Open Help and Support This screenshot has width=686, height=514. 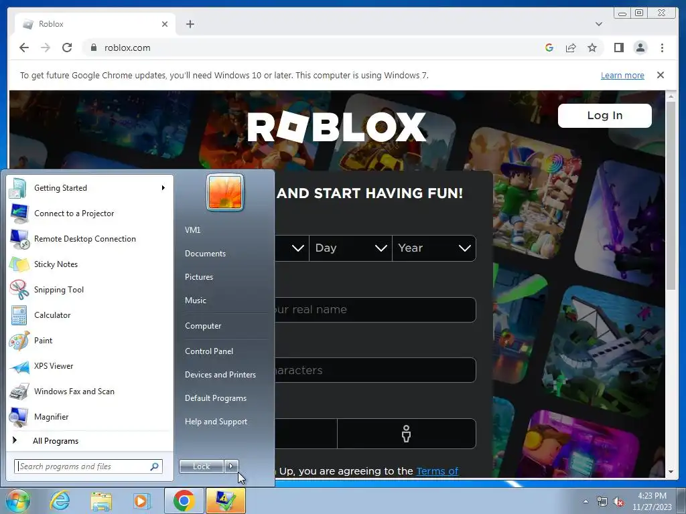tap(216, 422)
